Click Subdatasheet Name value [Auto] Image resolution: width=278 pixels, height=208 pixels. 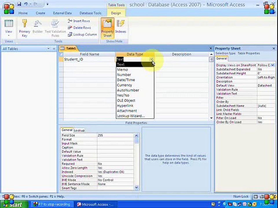coord(266,106)
